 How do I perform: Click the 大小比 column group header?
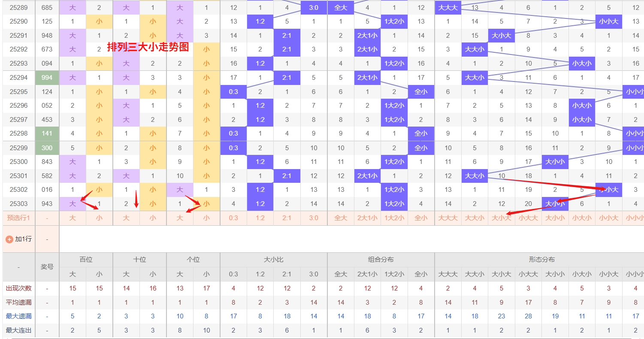tap(273, 260)
